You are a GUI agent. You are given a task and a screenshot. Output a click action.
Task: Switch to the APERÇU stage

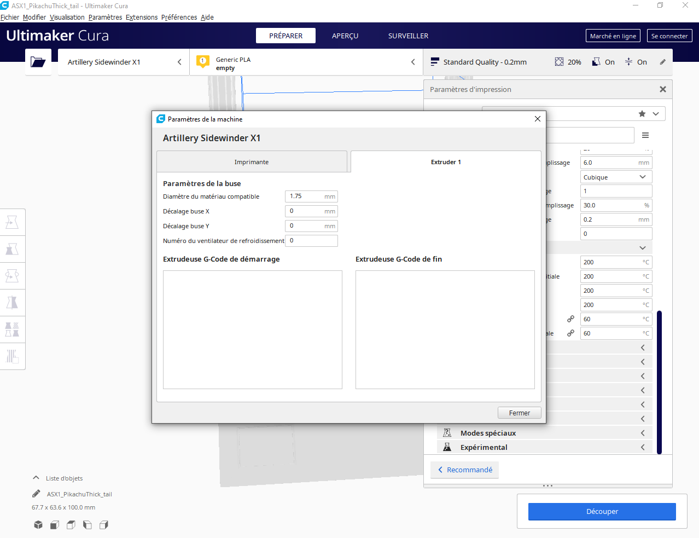click(345, 36)
